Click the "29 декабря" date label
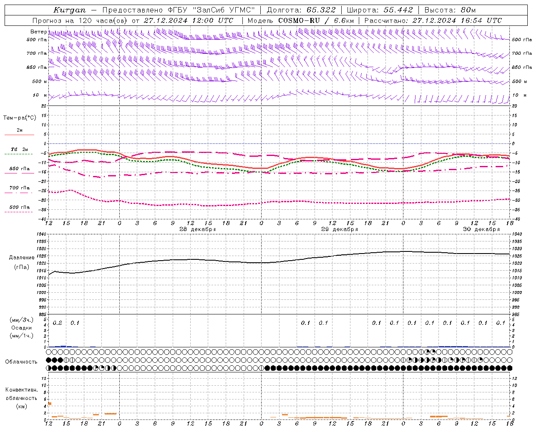This screenshot has width=534, height=427. (x=340, y=229)
